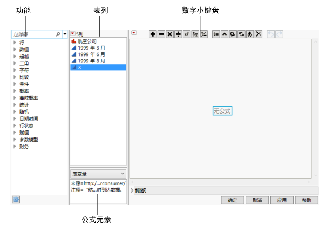Click the subtract (minus) keypad button
This screenshot has width=320, height=226.
[161, 34]
